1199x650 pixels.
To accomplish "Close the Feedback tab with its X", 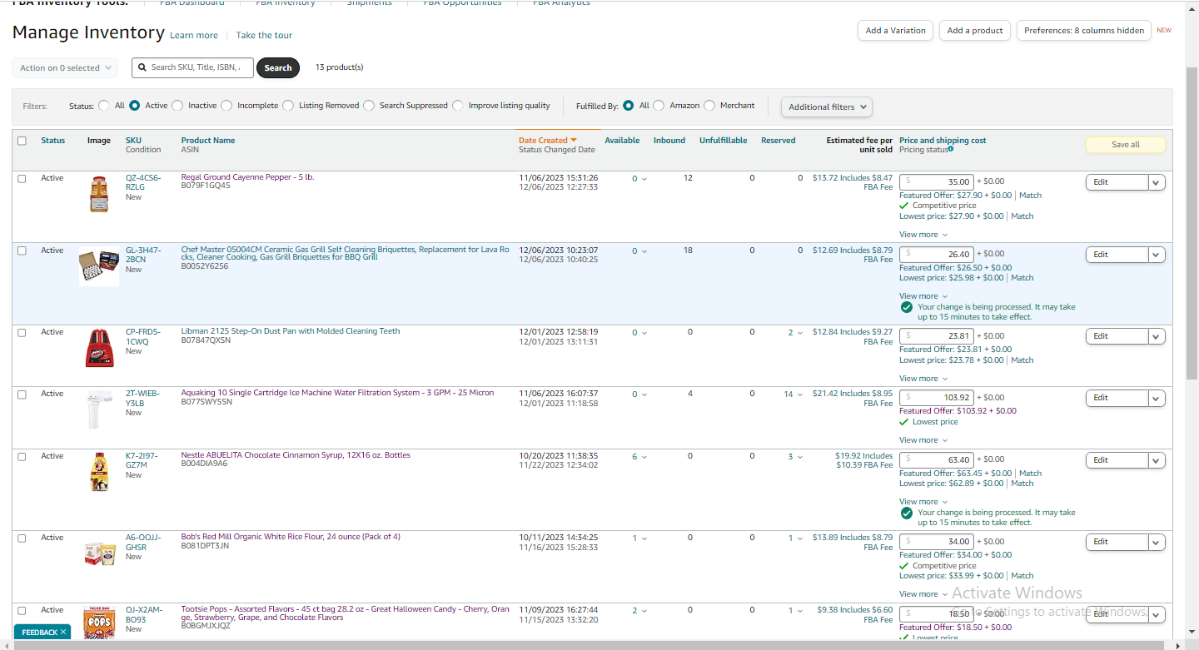I will coord(63,633).
